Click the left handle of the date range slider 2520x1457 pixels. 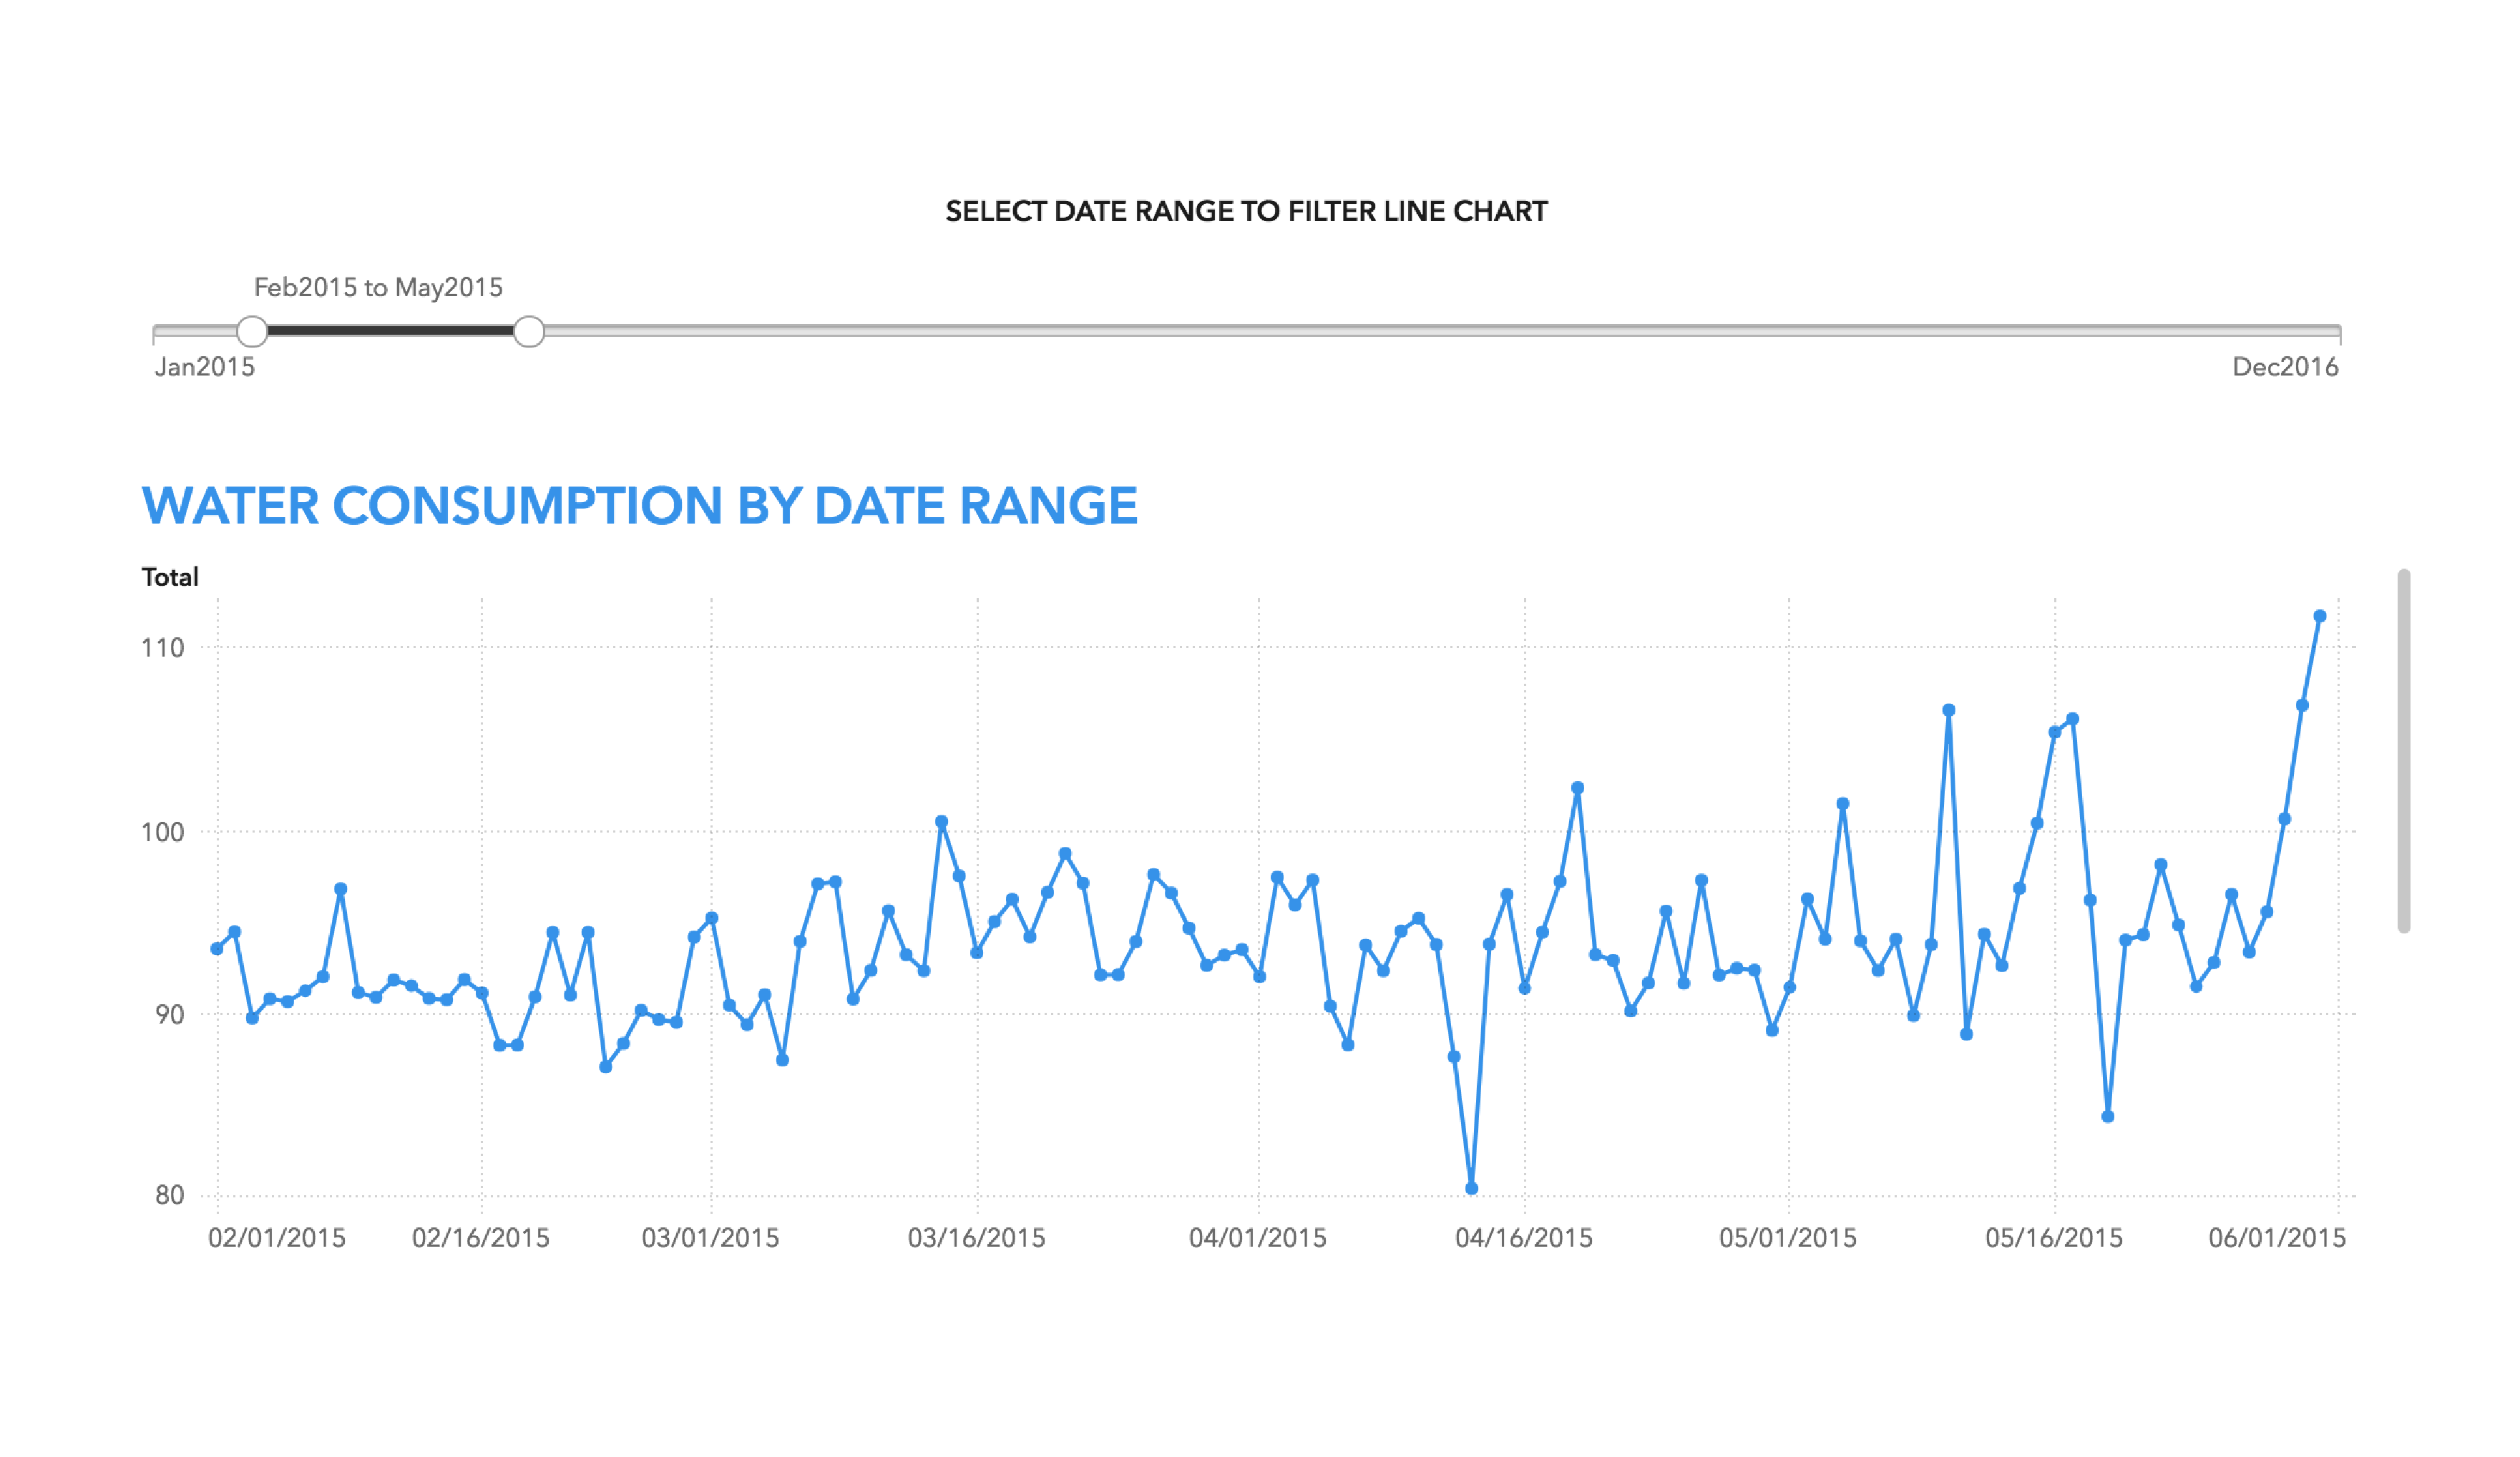pos(252,331)
